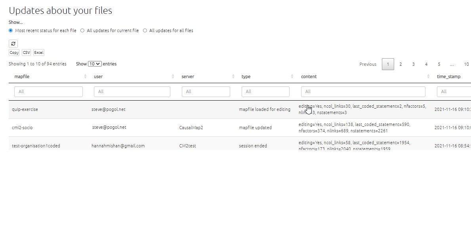Viewport: 471px width, 244px height.
Task: Export the table as CSV
Action: coord(26,52)
